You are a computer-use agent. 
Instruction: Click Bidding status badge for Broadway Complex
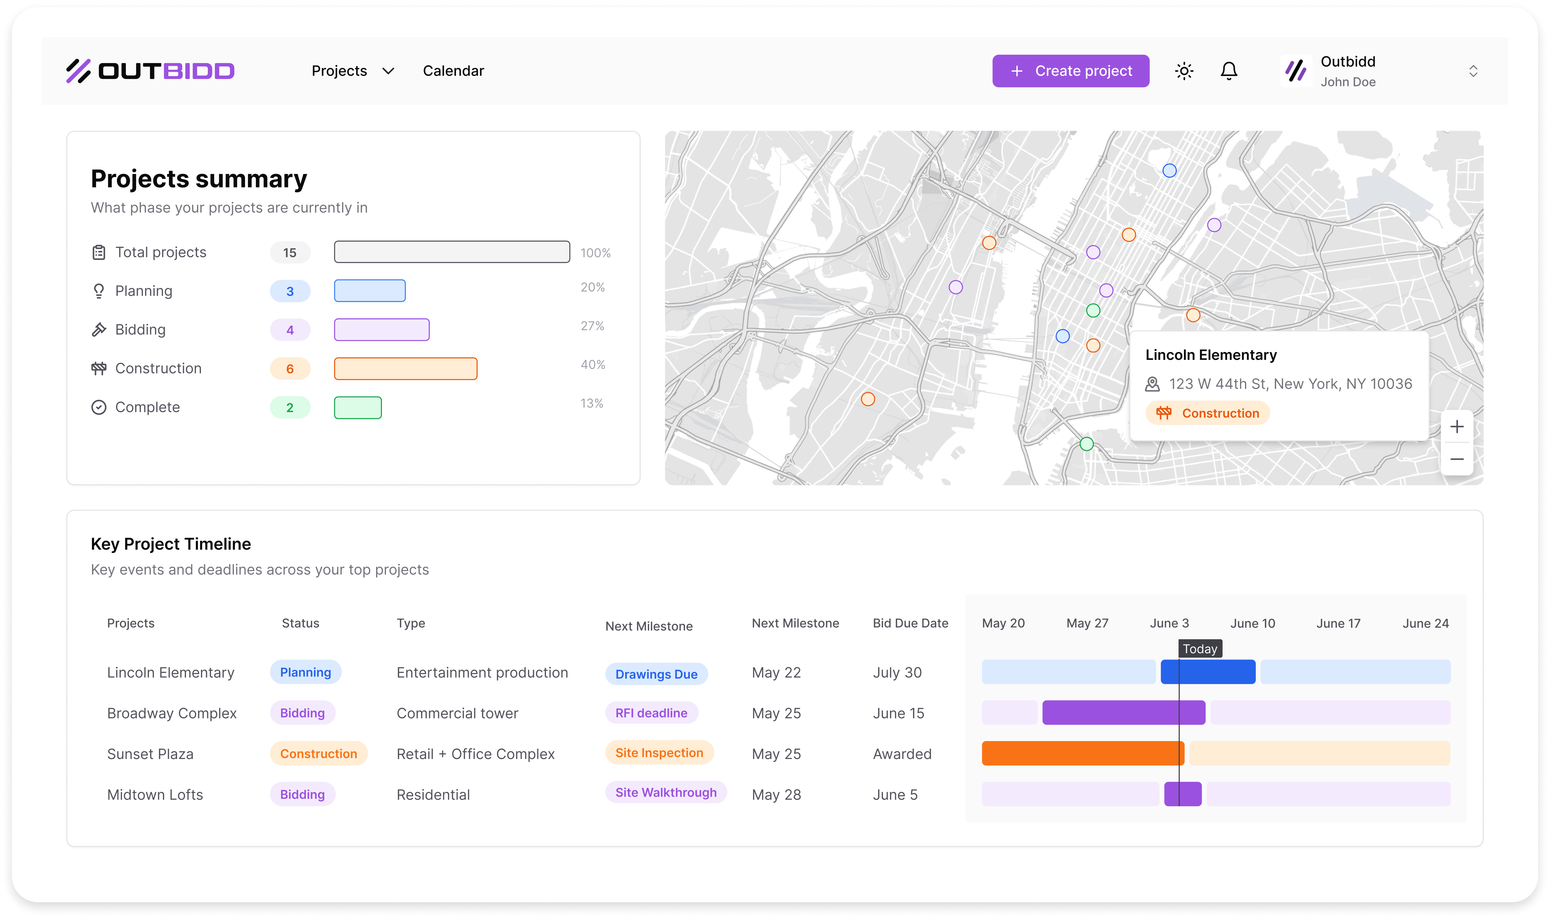coord(302,713)
